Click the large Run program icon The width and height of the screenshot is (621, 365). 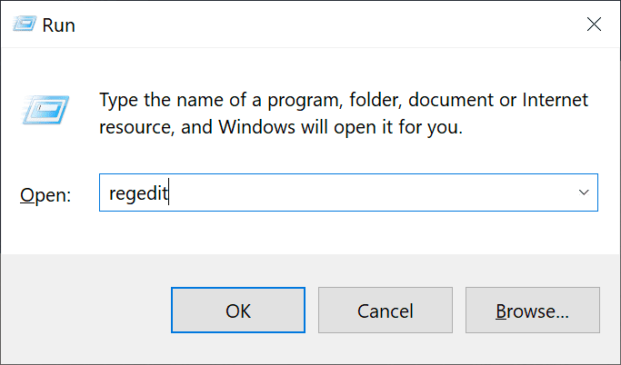tap(46, 110)
